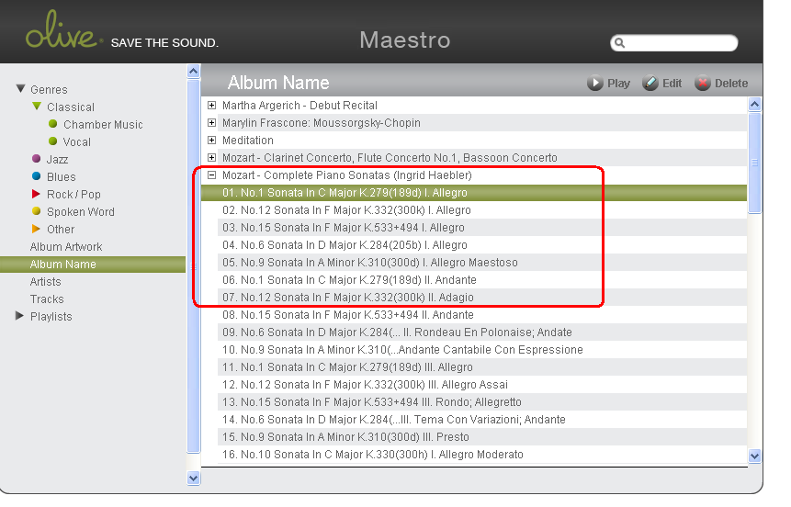Screen dimensions: 791x507
Task: Expand Mozart - Clarinet Concerto album
Action: 212,157
